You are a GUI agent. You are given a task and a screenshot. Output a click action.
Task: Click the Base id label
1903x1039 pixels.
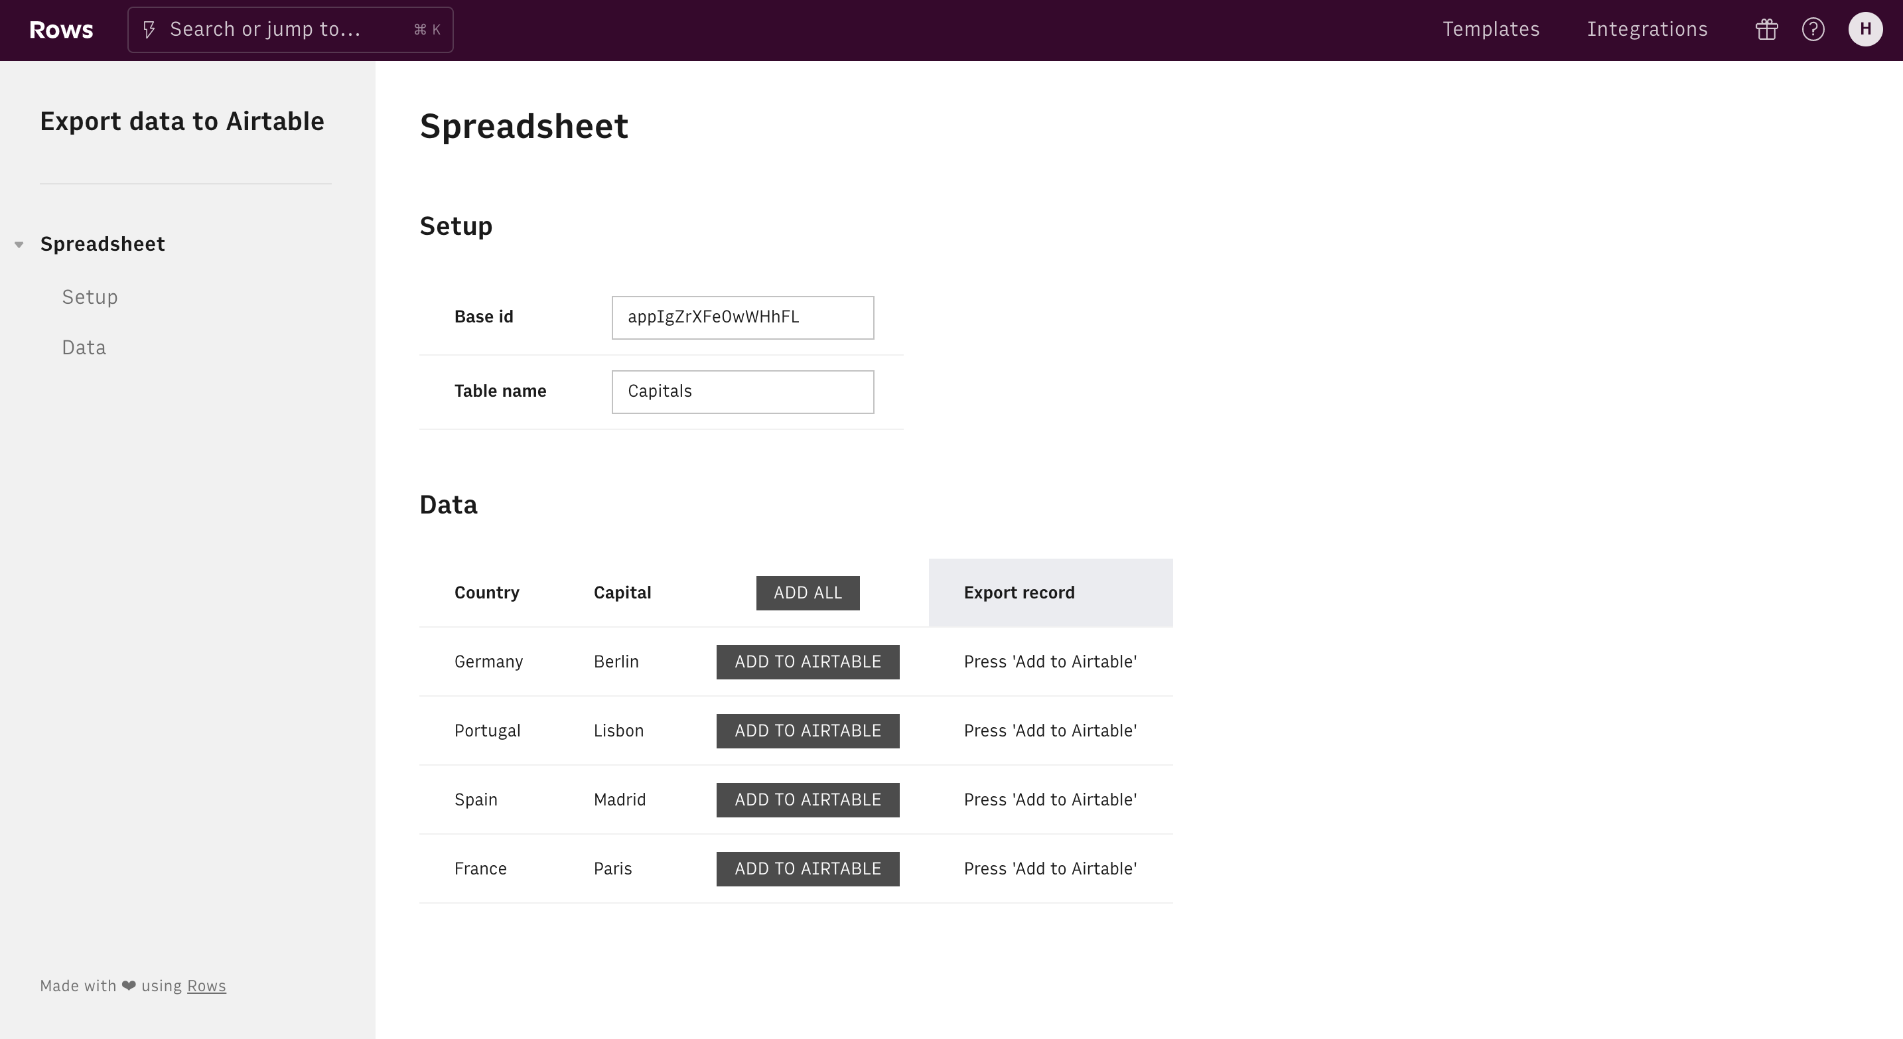[x=484, y=318]
